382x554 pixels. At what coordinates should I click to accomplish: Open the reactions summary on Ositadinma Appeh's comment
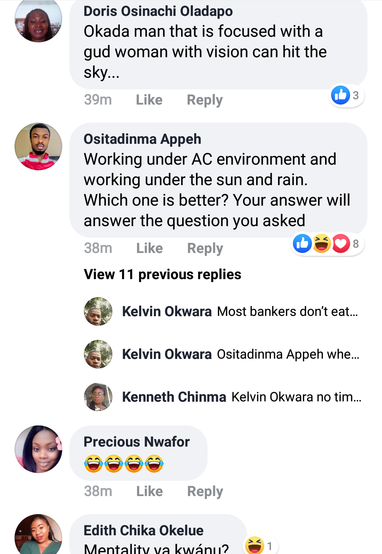point(327,243)
